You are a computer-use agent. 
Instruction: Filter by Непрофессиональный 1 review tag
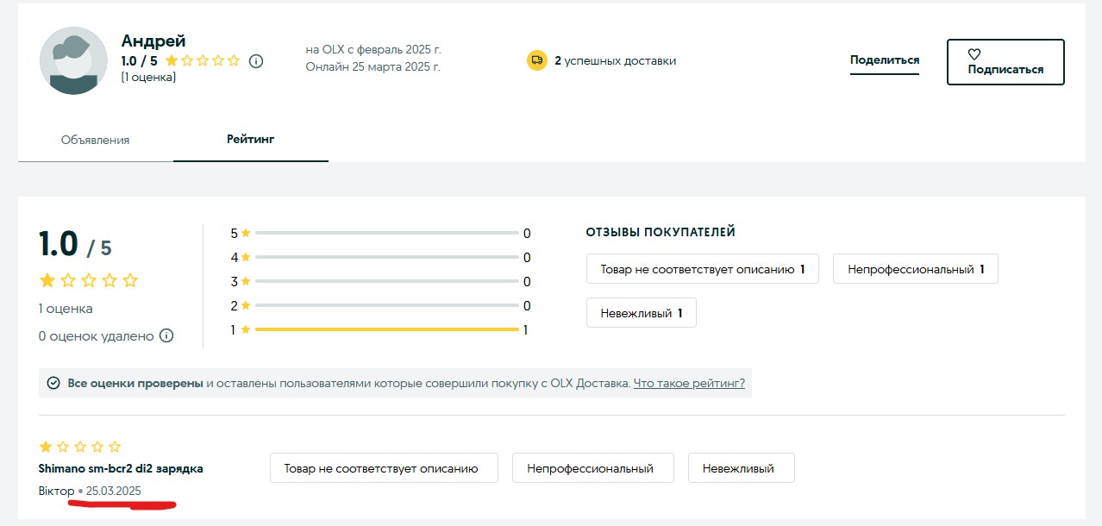click(x=915, y=269)
